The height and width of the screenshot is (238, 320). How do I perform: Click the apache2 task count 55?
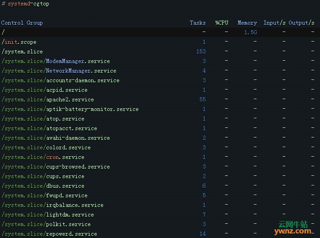click(x=202, y=100)
